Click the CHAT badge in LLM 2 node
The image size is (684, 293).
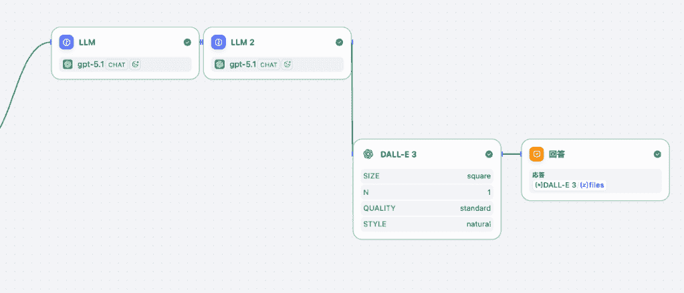click(x=269, y=65)
